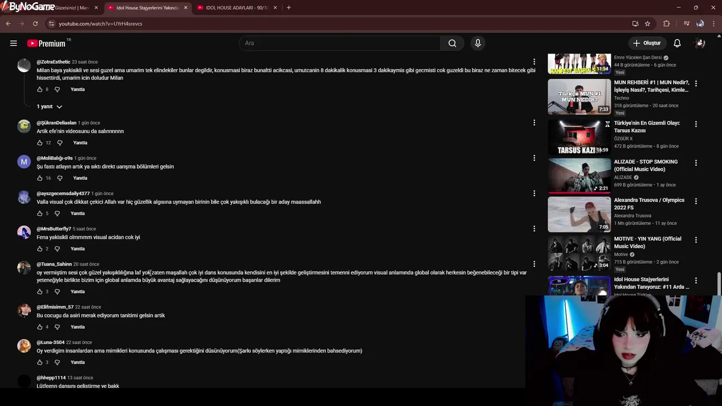Like the @ayszgecemsdaily4377 comment
722x406 pixels.
coord(39,214)
